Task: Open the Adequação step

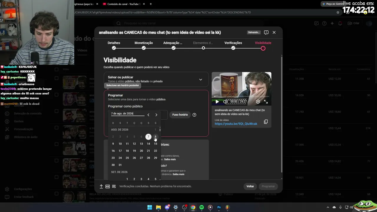Action: [x=173, y=45]
